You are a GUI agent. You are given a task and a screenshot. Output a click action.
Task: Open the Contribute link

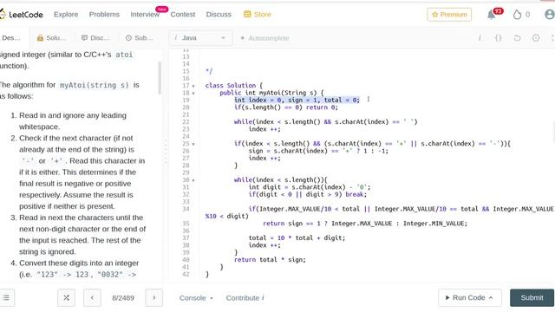tap(245, 298)
